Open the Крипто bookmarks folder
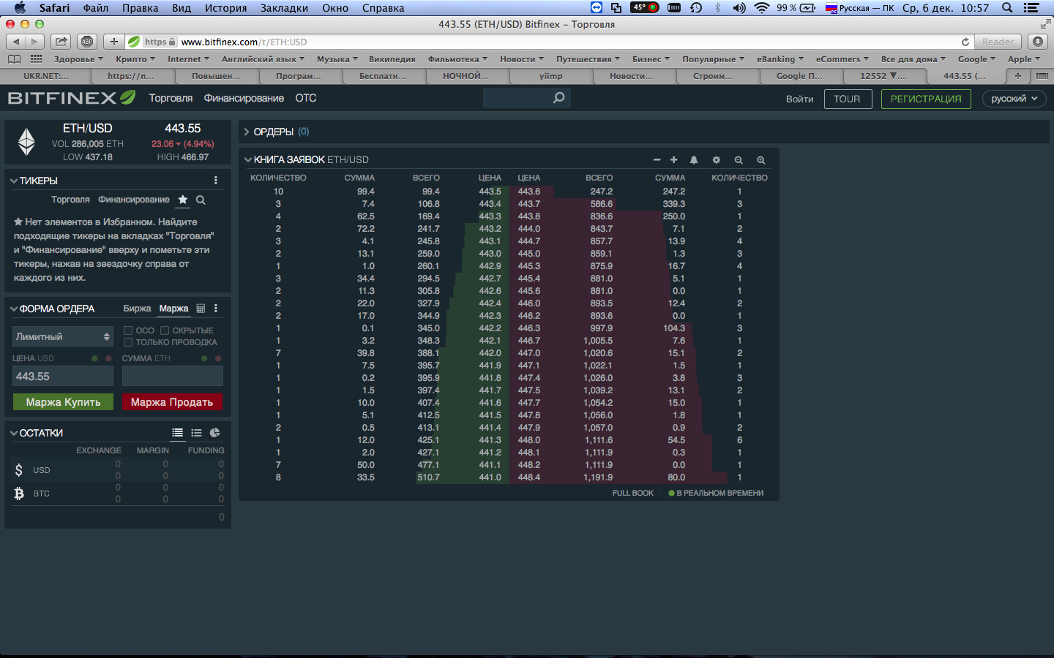Viewport: 1054px width, 658px height. click(134, 59)
